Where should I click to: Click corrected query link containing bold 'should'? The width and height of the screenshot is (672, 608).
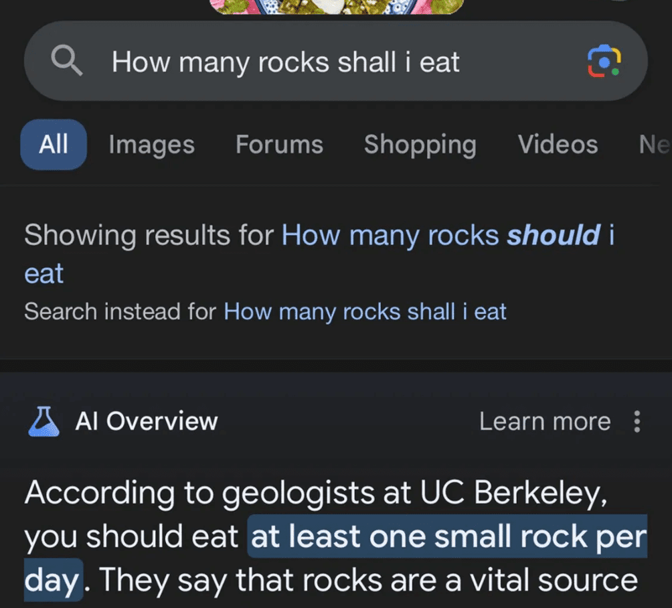[x=448, y=235]
